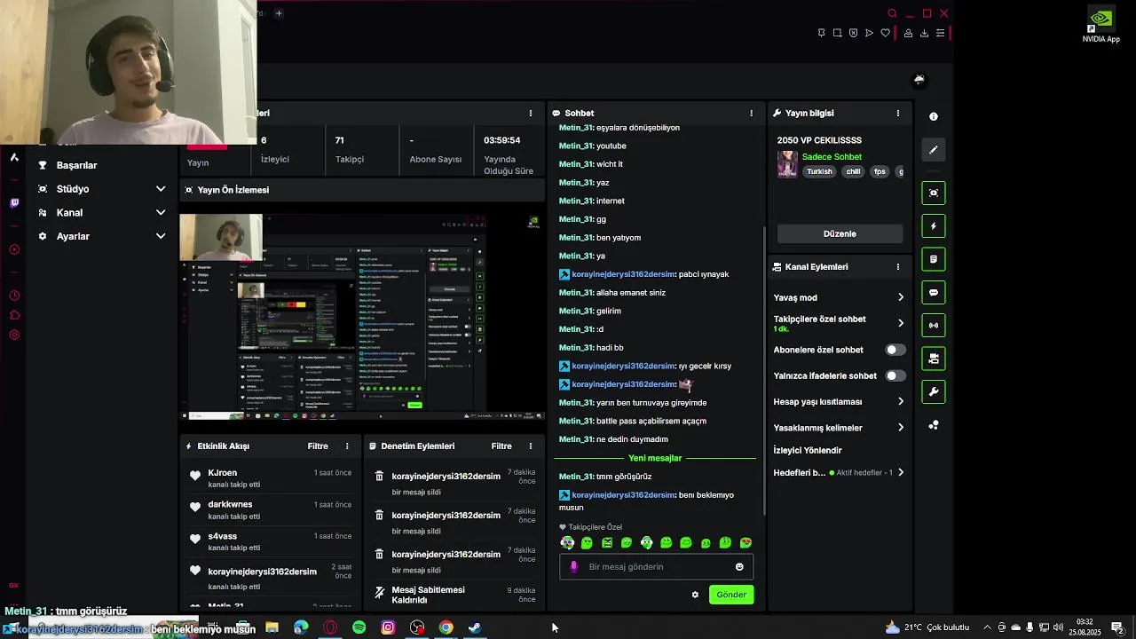Open Hesap yaşı kısıtlaması arrow
Image resolution: width=1136 pixels, height=639 pixels.
(x=900, y=402)
